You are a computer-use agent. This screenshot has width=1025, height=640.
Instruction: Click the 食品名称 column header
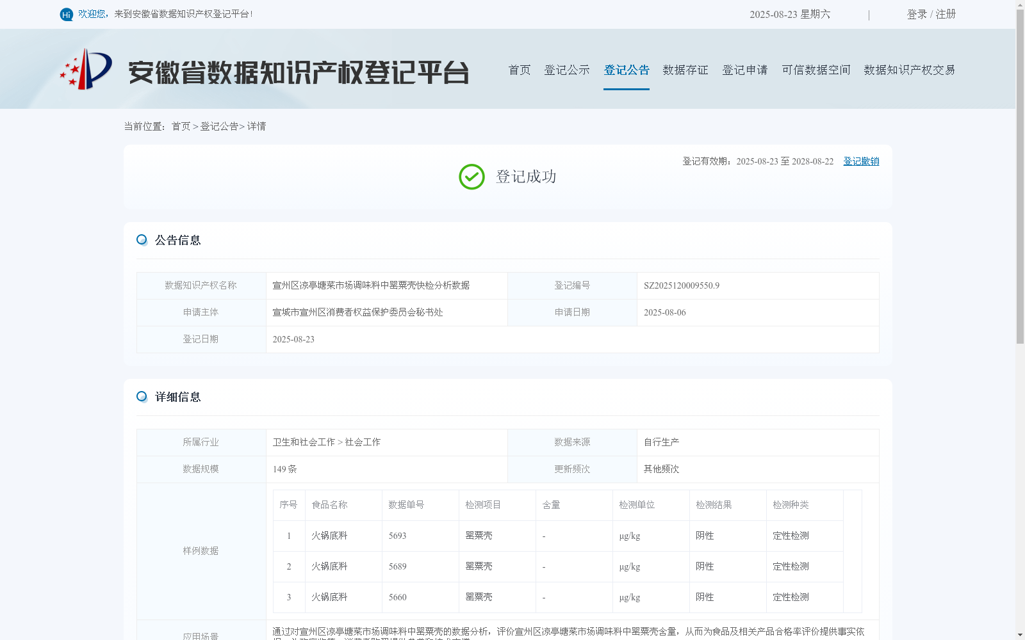click(x=329, y=505)
